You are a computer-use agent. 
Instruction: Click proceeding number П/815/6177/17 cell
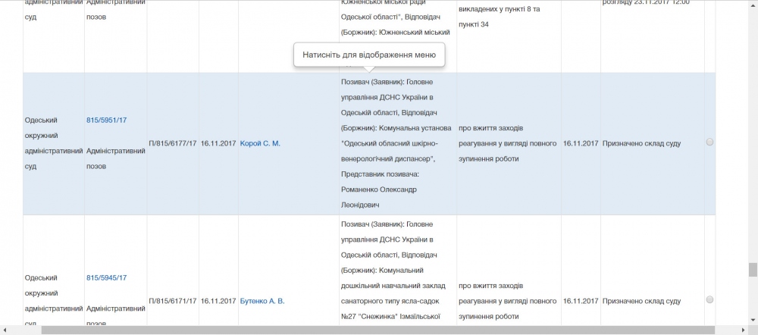tap(173, 143)
